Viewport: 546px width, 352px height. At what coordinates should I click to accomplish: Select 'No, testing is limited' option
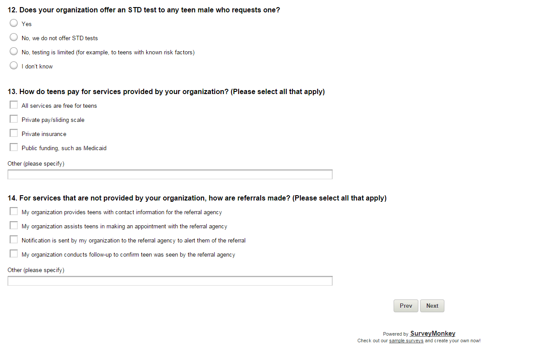pyautogui.click(x=14, y=52)
